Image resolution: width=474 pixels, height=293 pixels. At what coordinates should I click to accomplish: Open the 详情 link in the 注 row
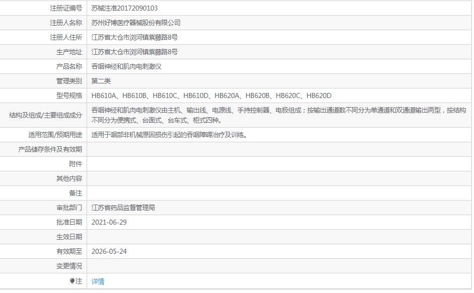pyautogui.click(x=98, y=281)
